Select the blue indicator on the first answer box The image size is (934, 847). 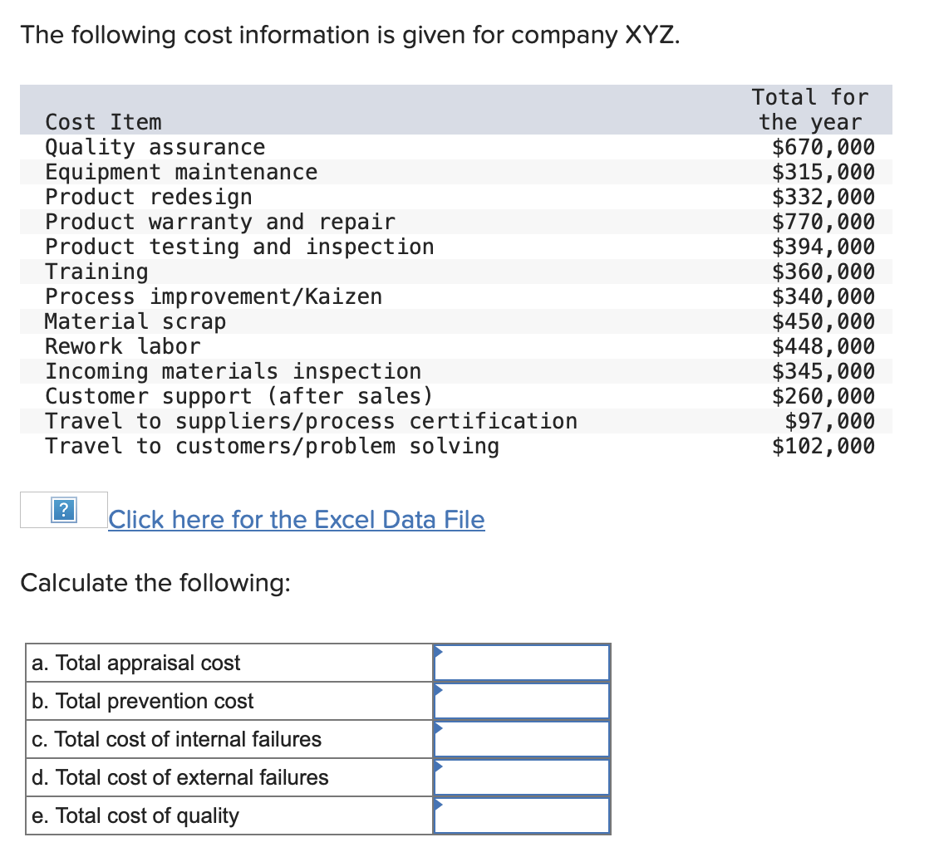pyautogui.click(x=436, y=653)
